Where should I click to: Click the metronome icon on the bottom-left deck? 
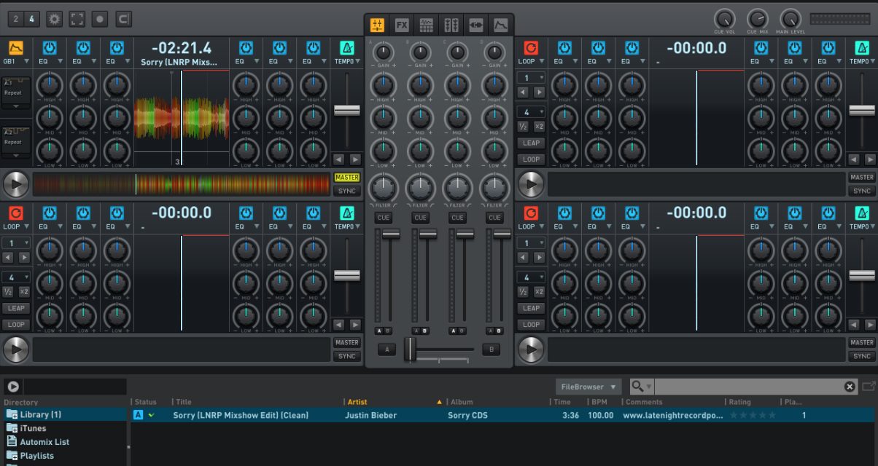click(347, 213)
